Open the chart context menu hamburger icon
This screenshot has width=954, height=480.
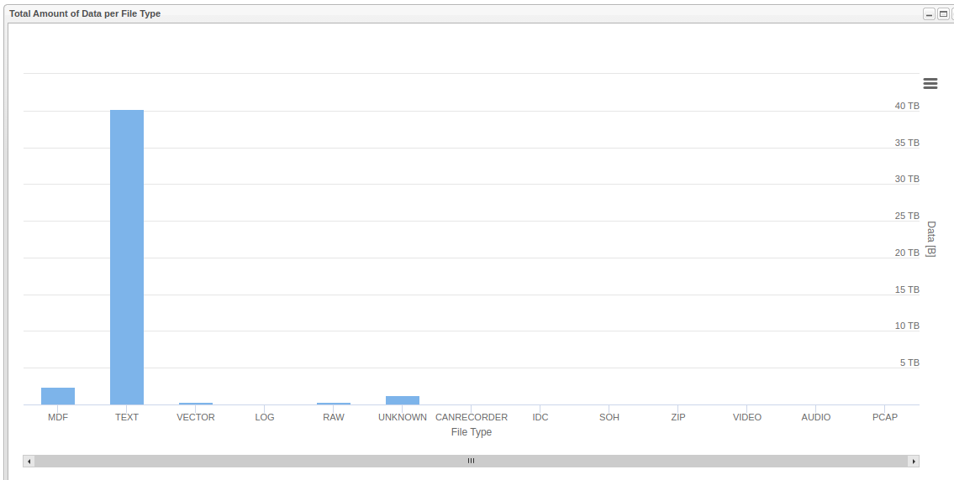click(x=930, y=83)
